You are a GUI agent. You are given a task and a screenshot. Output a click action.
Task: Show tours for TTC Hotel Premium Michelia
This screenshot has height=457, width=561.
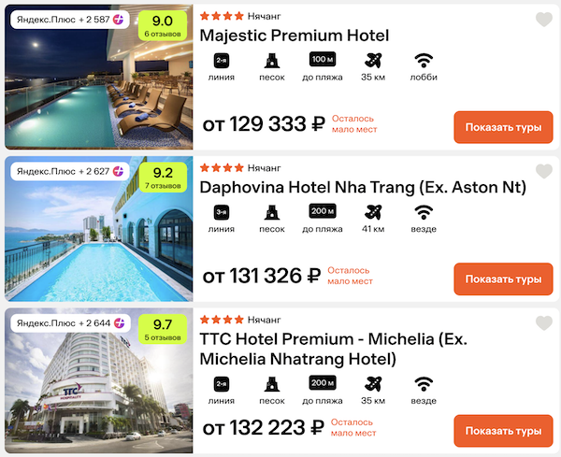point(503,431)
